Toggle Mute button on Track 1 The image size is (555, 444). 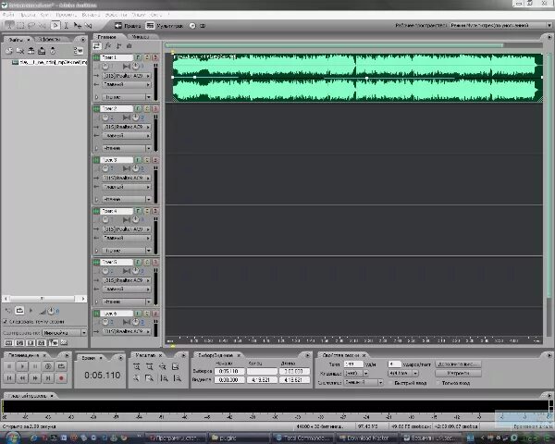[139, 57]
